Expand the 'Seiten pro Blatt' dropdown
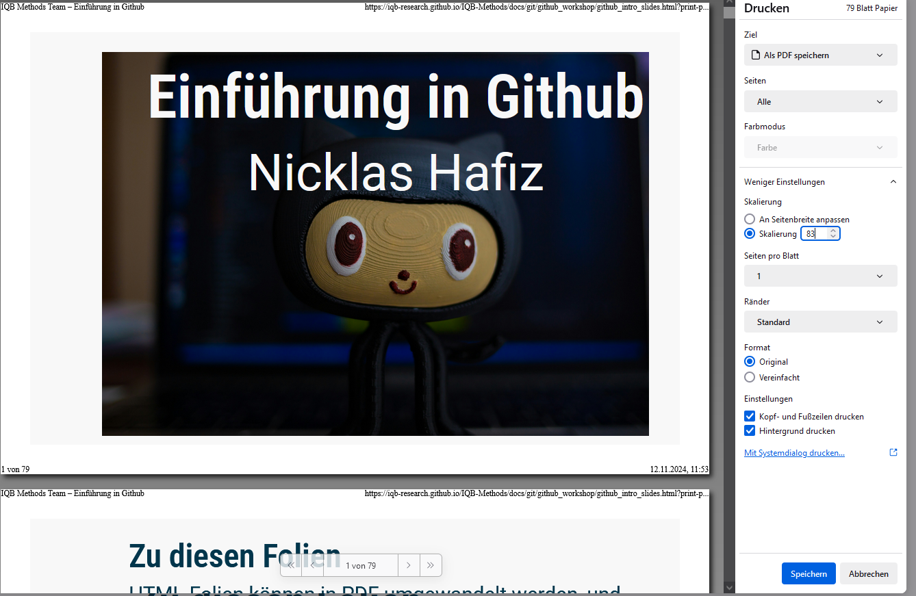This screenshot has height=596, width=916. [x=820, y=276]
